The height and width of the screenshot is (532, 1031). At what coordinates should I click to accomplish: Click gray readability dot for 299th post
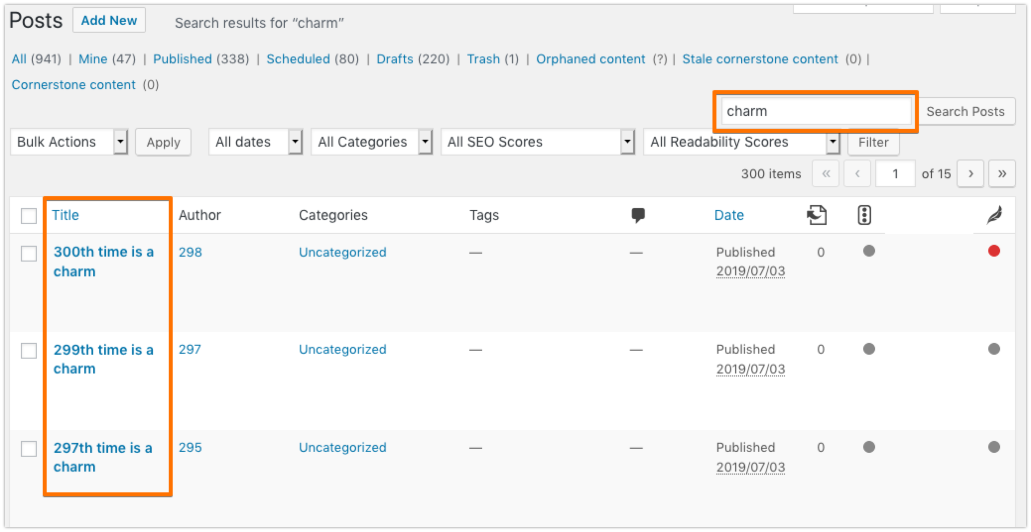[x=994, y=349]
